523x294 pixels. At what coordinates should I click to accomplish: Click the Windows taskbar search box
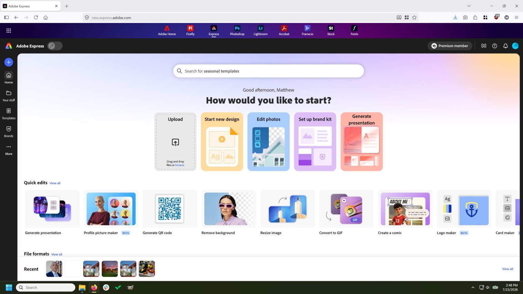tap(46, 287)
